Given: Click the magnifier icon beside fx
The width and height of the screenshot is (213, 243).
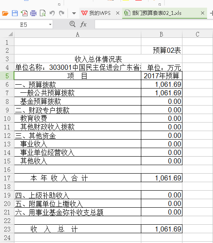Looking at the screenshot, I should (x=73, y=24).
